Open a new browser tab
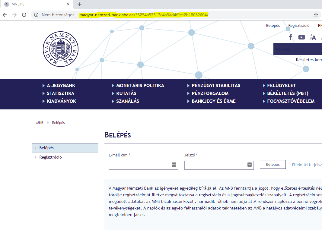322x230 pixels. [80, 4]
